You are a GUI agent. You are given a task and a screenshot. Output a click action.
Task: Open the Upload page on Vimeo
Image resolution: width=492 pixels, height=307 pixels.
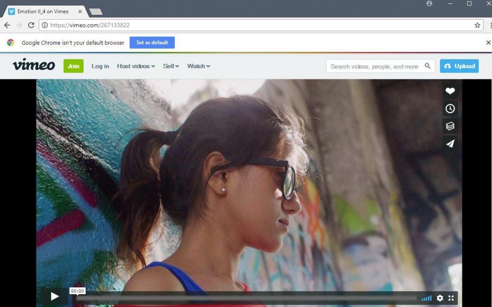point(459,66)
